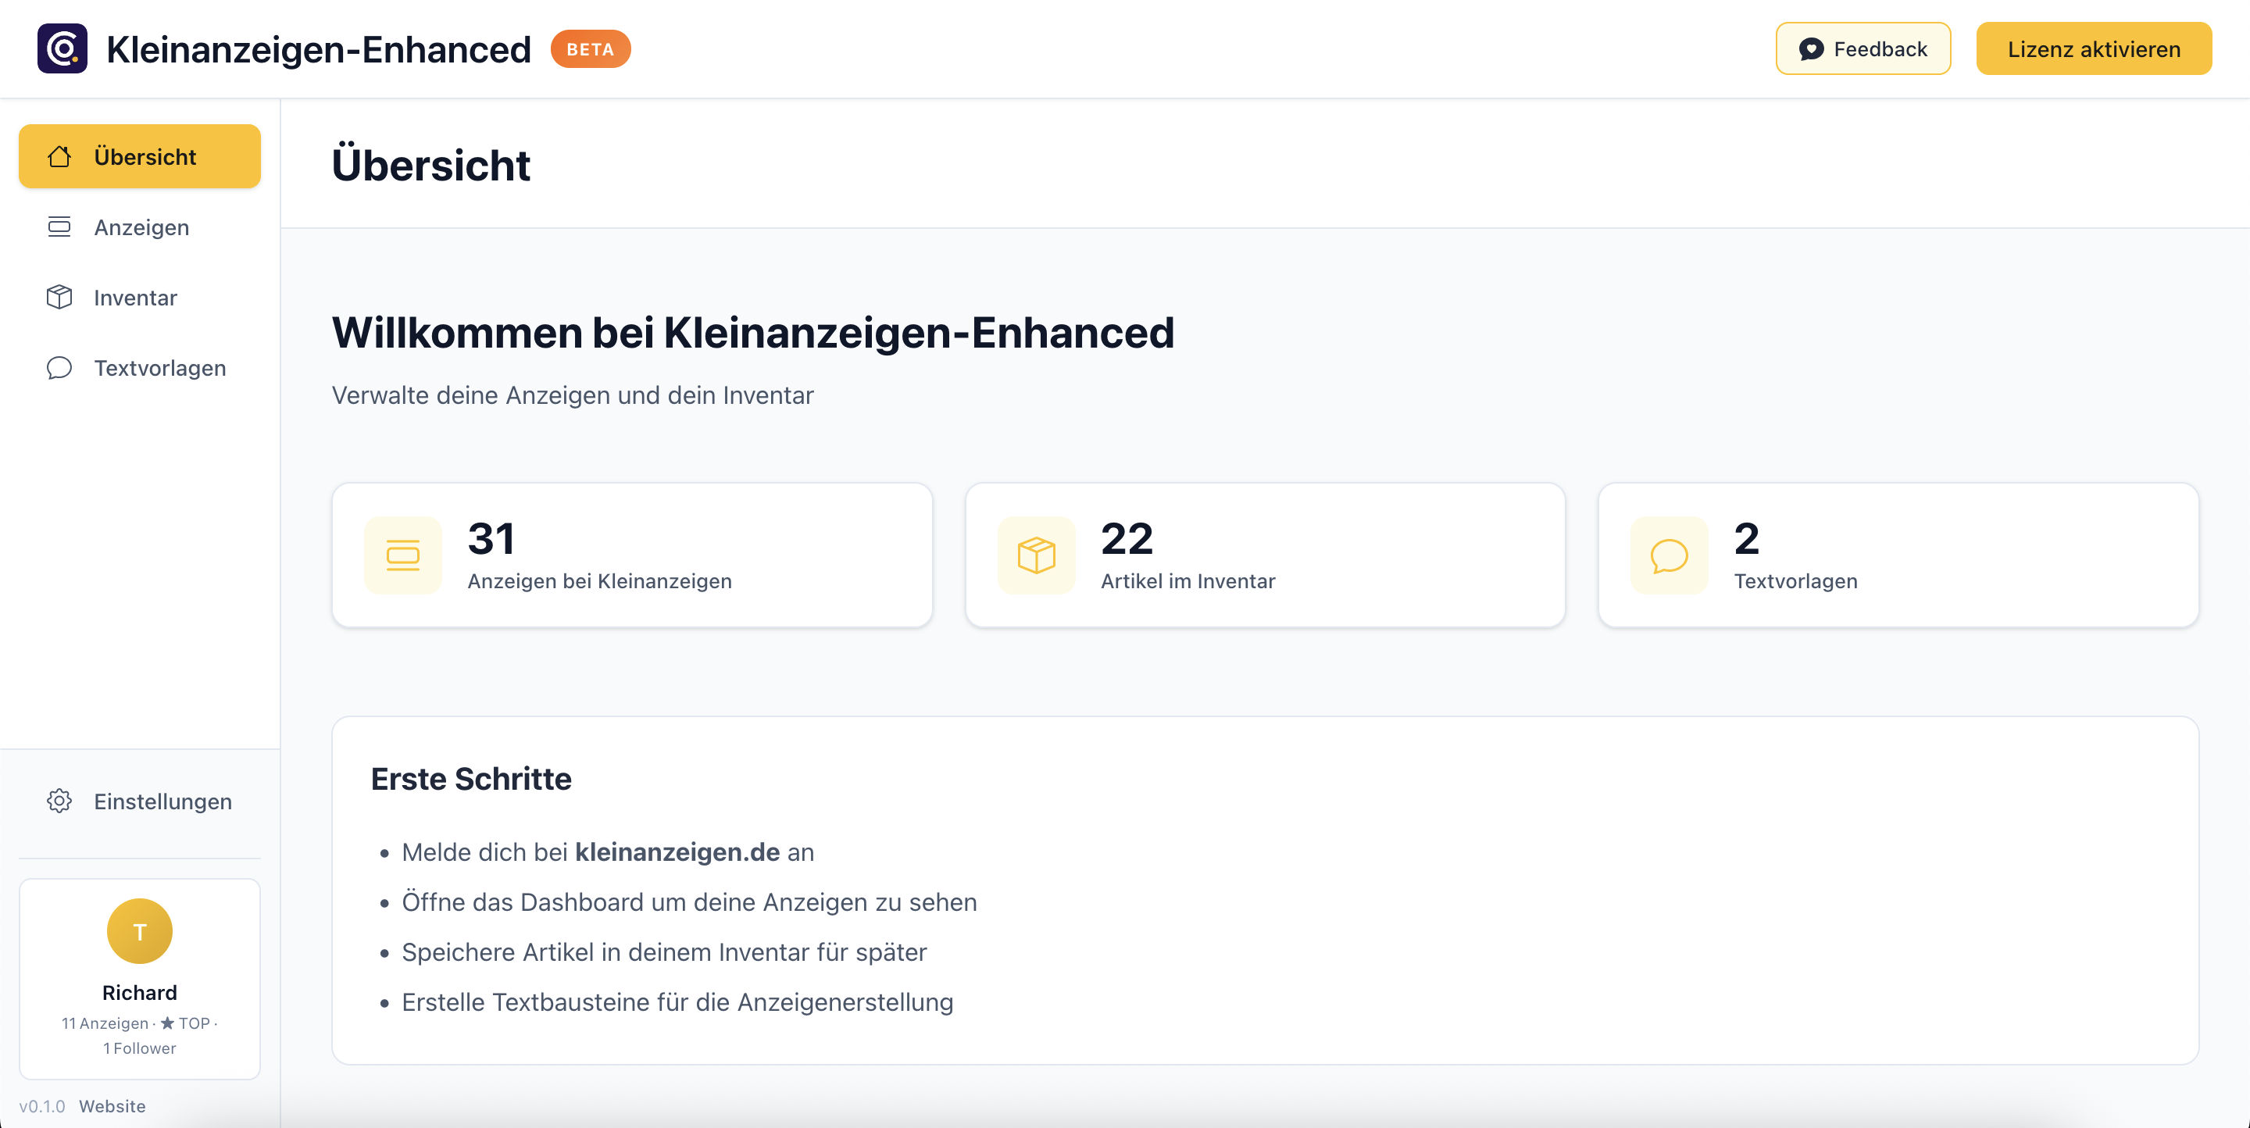Click the Anzeigen list icon in sidebar
The width and height of the screenshot is (2250, 1128).
[59, 227]
